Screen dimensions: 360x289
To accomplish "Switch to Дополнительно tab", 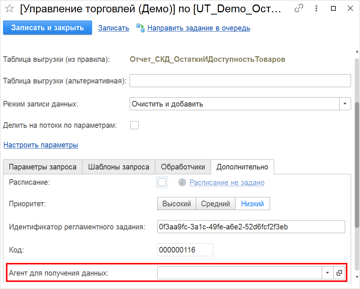I will click(x=242, y=167).
